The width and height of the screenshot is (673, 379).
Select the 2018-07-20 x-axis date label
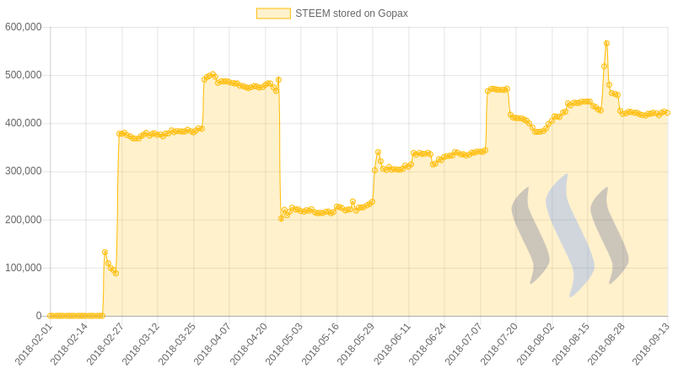pos(498,344)
